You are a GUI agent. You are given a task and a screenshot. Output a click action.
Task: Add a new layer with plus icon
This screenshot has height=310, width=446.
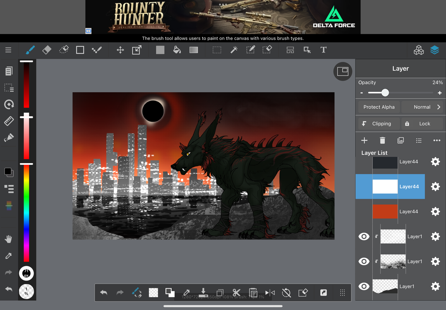364,141
